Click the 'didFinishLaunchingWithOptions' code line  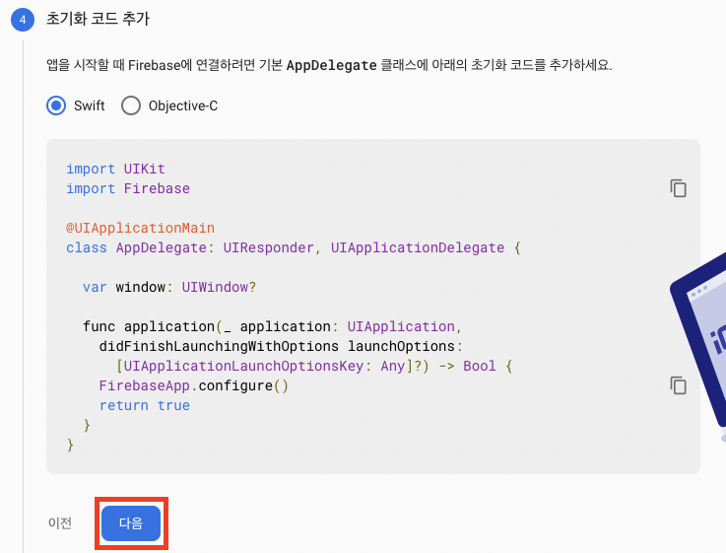[281, 346]
